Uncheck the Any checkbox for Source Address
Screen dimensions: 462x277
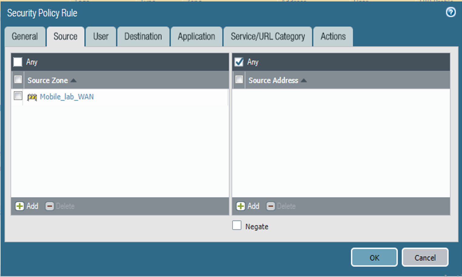point(239,62)
